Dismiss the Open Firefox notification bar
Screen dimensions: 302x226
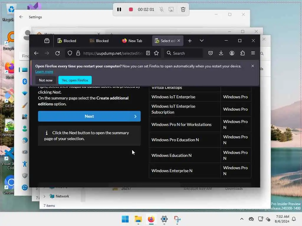(253, 66)
